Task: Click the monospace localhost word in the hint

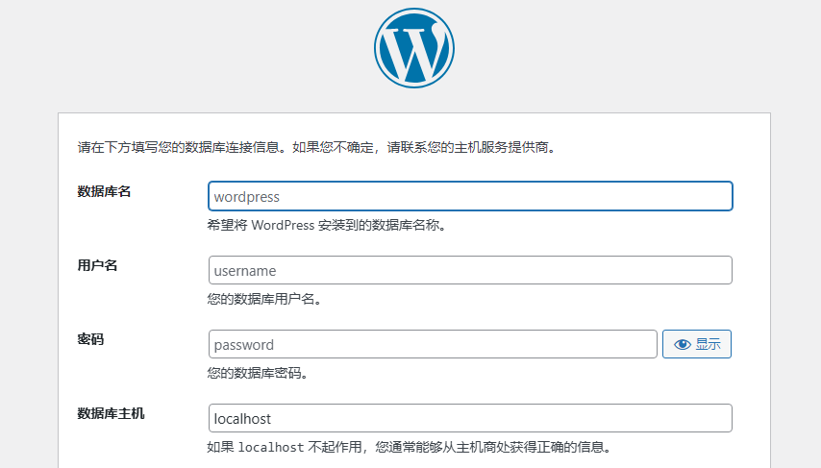Action: pyautogui.click(x=271, y=447)
